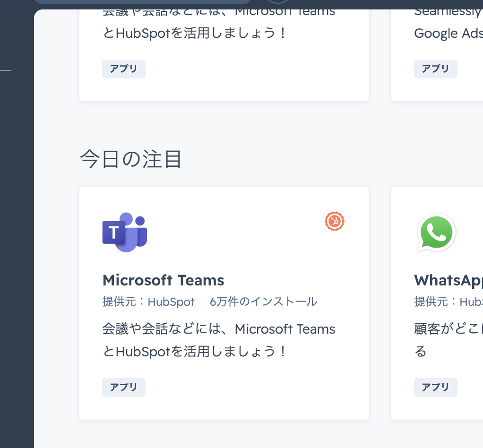Viewport: 483px width, 448px height.
Task: Click アプリ tag on top-left Teams card
Action: 124,69
